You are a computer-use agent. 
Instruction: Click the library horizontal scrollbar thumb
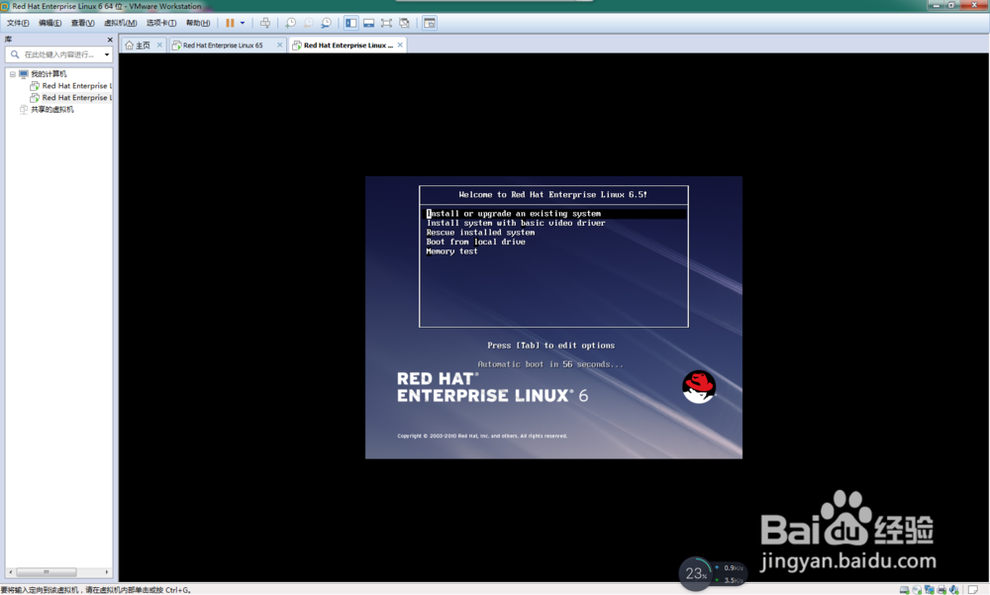(47, 572)
